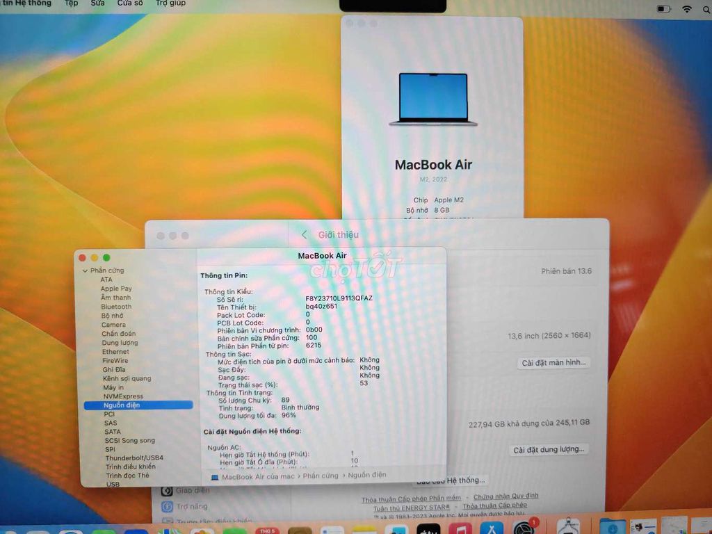712x534 pixels.
Task: Open the Tuân thủ ENERGY STAR link
Action: pos(412,508)
